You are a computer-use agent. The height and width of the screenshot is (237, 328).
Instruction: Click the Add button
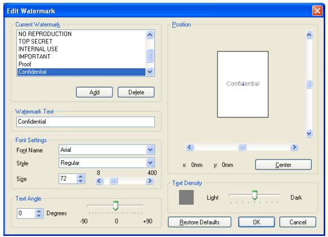[94, 93]
